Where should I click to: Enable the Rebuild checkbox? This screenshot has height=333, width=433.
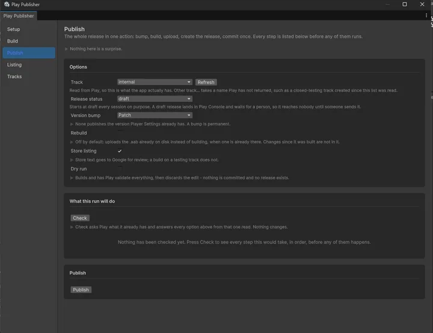(x=120, y=133)
